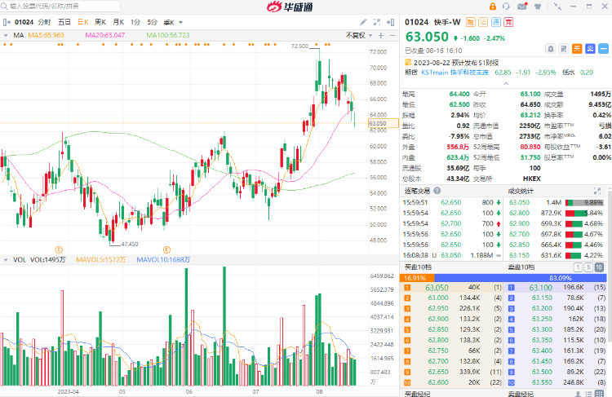Collapse the MA indicator arrow
The image size is (612, 397).
[6, 36]
